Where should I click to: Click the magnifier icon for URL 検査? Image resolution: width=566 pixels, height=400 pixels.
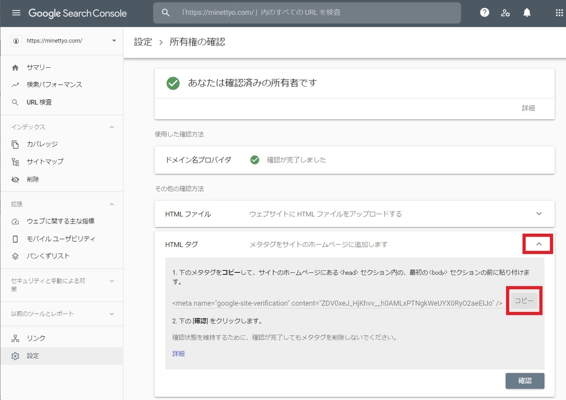[15, 102]
